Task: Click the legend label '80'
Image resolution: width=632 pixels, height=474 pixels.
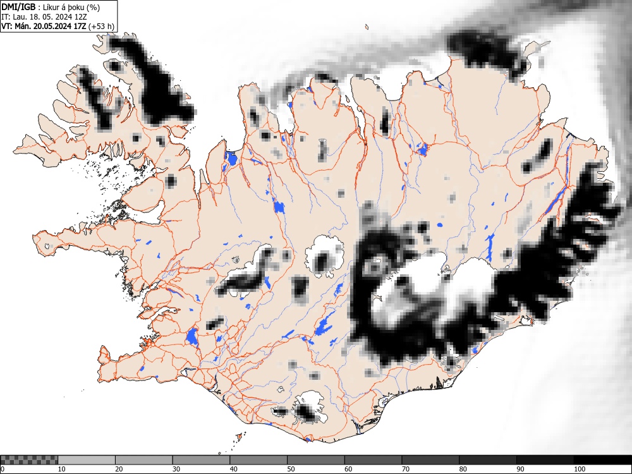Action: 463,469
